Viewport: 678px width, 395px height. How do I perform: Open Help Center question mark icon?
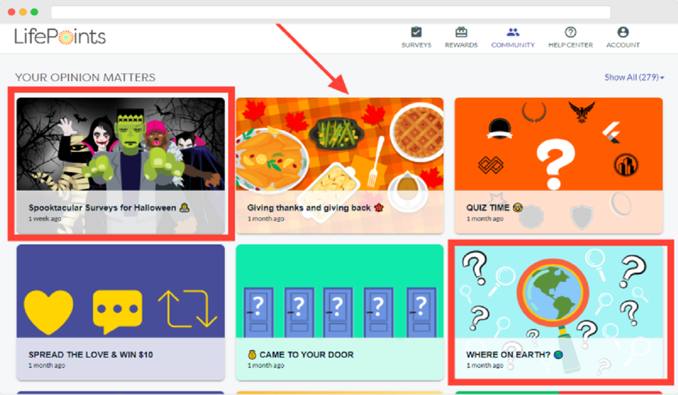pos(570,32)
